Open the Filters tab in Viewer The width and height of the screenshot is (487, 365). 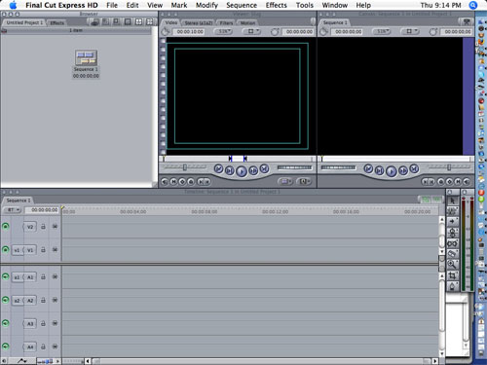click(226, 23)
